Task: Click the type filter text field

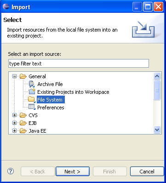Action: 79,64
